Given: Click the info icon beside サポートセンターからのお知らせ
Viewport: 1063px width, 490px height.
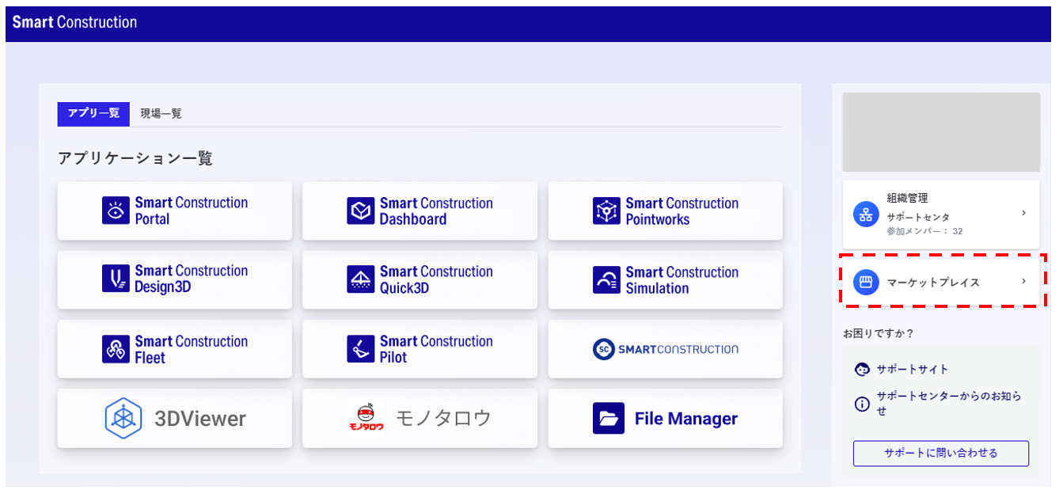Looking at the screenshot, I should pyautogui.click(x=862, y=404).
